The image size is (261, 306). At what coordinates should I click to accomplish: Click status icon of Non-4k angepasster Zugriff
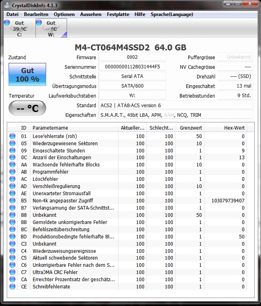[x=12, y=200]
